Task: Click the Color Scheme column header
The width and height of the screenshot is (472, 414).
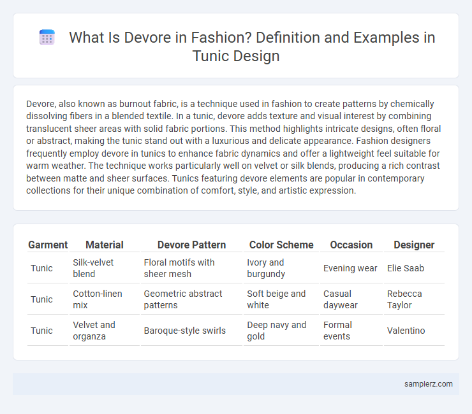Action: (x=281, y=245)
